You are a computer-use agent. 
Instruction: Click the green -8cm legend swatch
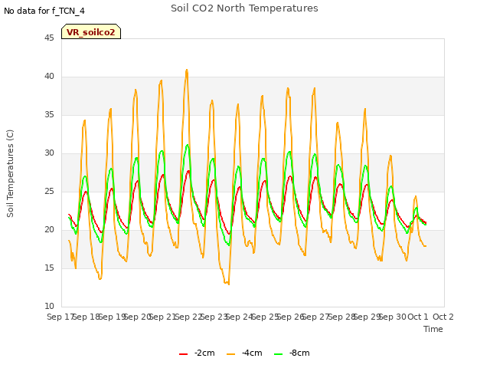coord(278,354)
